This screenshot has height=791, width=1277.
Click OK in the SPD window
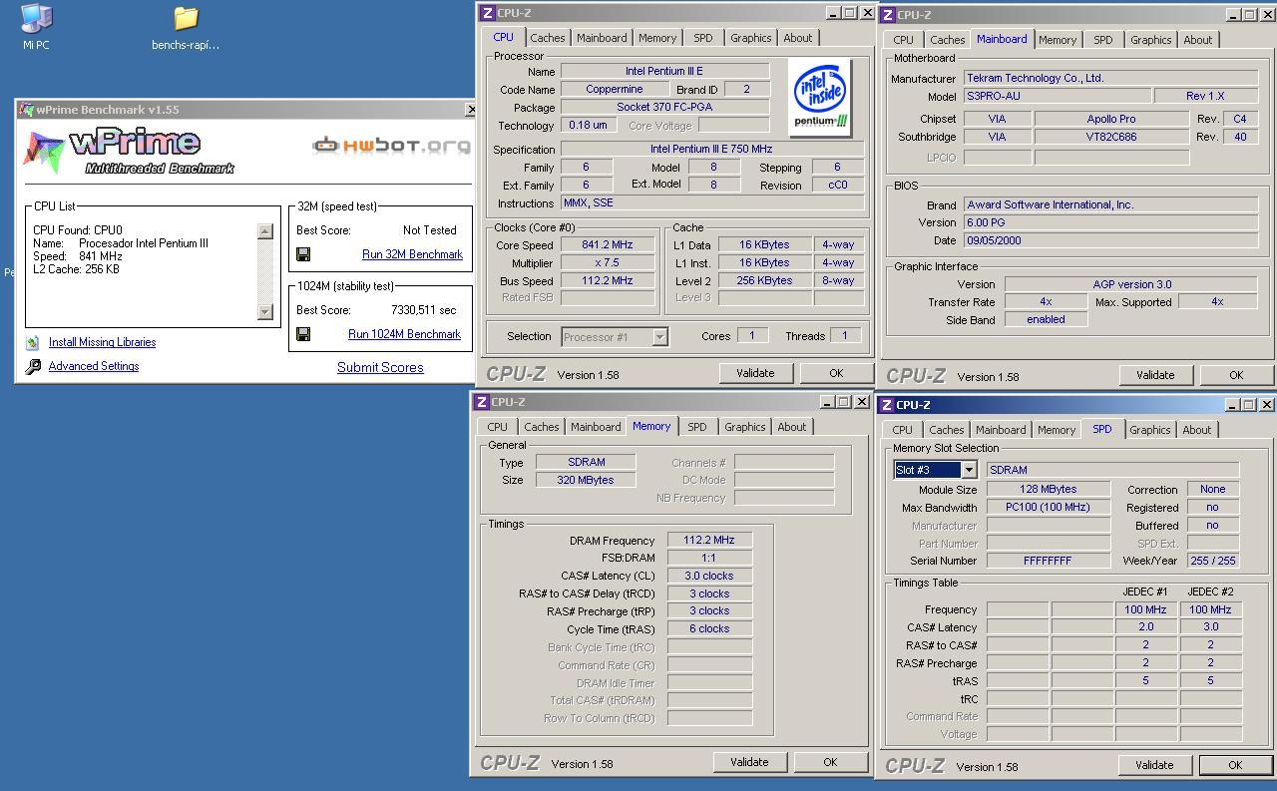1235,765
